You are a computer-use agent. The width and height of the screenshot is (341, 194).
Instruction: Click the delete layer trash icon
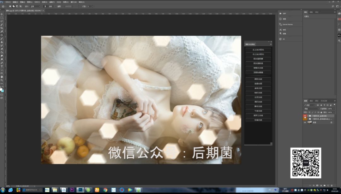coord(332,185)
